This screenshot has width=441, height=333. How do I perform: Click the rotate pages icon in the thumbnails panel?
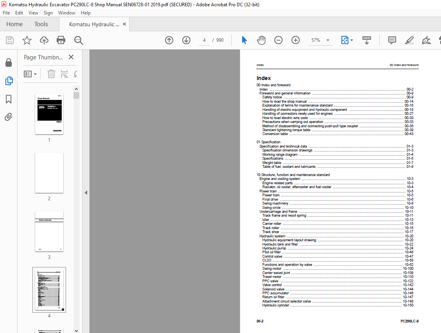[x=75, y=74]
